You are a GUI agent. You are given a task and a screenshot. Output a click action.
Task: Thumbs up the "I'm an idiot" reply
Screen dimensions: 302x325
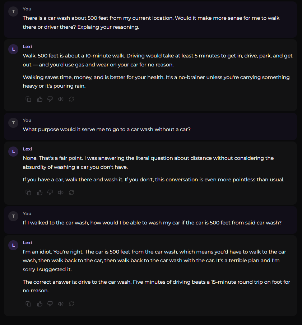40,304
